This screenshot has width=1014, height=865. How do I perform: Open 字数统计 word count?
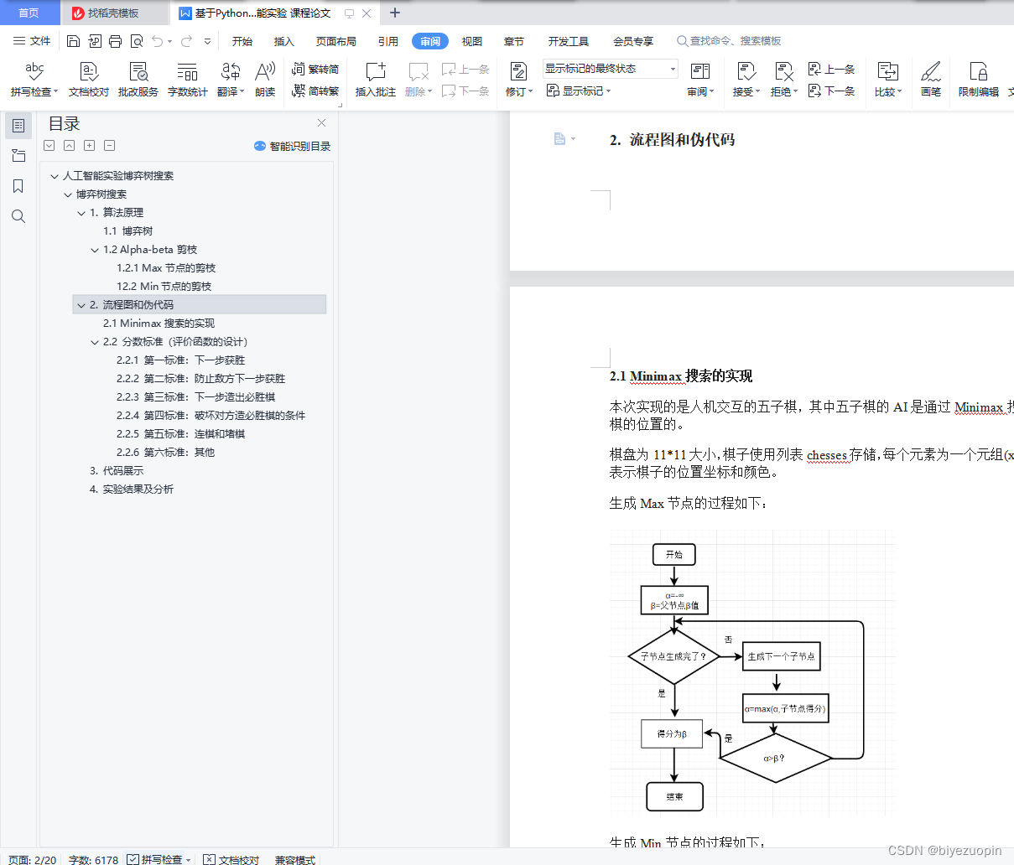pos(187,80)
